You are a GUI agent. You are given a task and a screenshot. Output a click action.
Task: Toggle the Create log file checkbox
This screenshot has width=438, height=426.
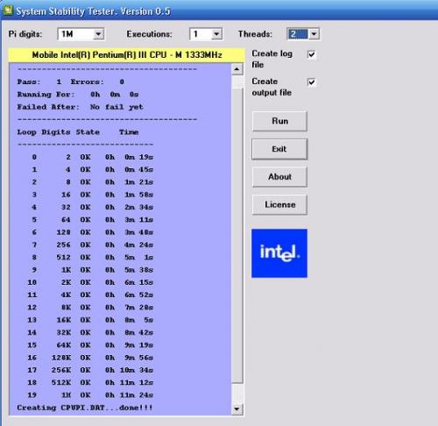tap(312, 54)
